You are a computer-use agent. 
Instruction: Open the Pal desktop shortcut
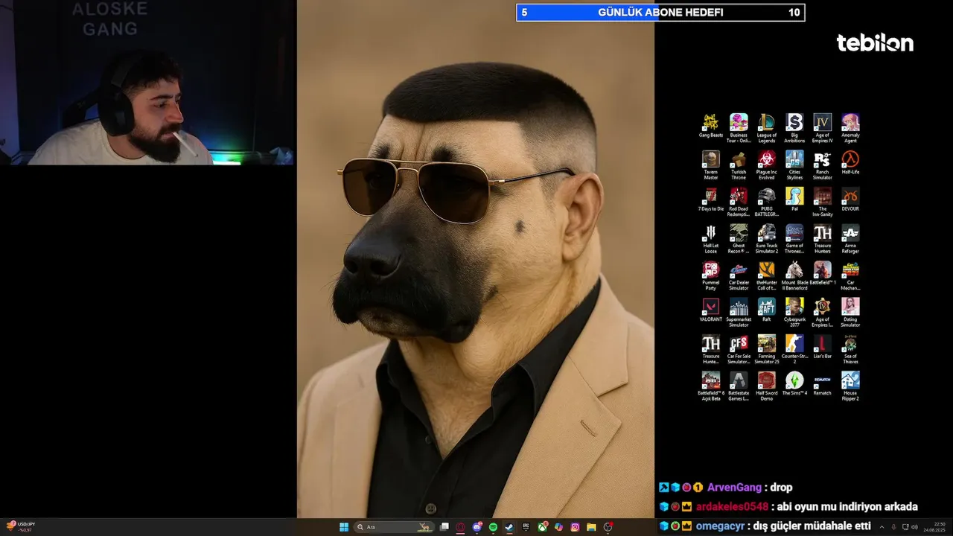[794, 200]
